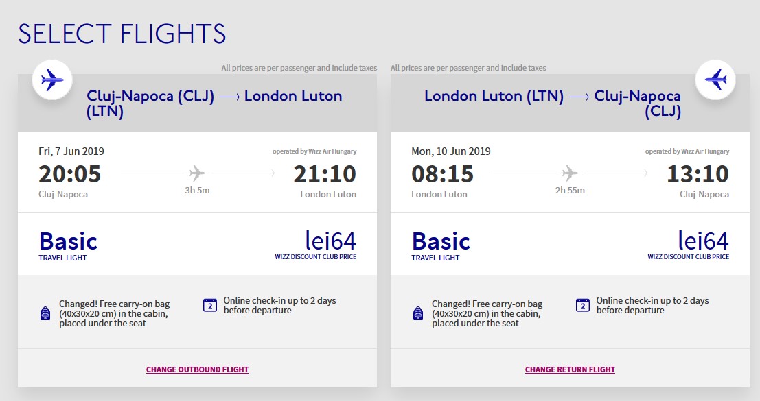Viewport: 760px width, 401px height.
Task: Click the 13:10 return arrival time
Action: pos(698,174)
